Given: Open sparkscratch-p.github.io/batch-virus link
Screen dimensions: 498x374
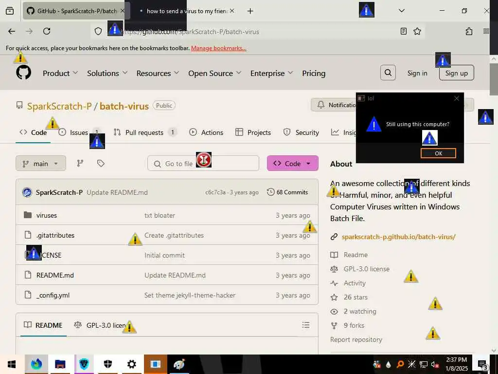Looking at the screenshot, I should pos(398,237).
